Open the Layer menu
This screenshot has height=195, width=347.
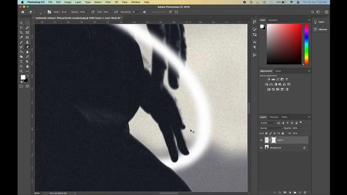pos(78,2)
